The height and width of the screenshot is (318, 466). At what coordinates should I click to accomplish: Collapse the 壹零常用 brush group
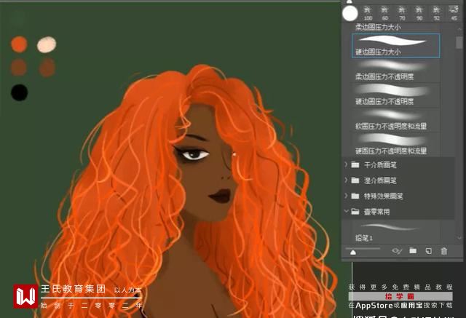pos(346,211)
